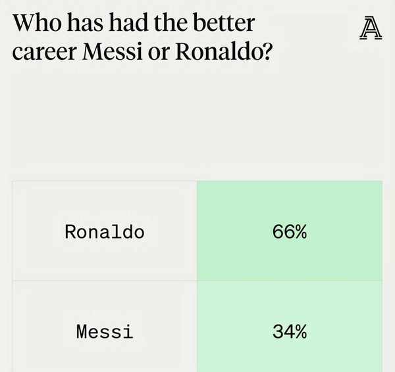Click the 66% result value

[290, 232]
